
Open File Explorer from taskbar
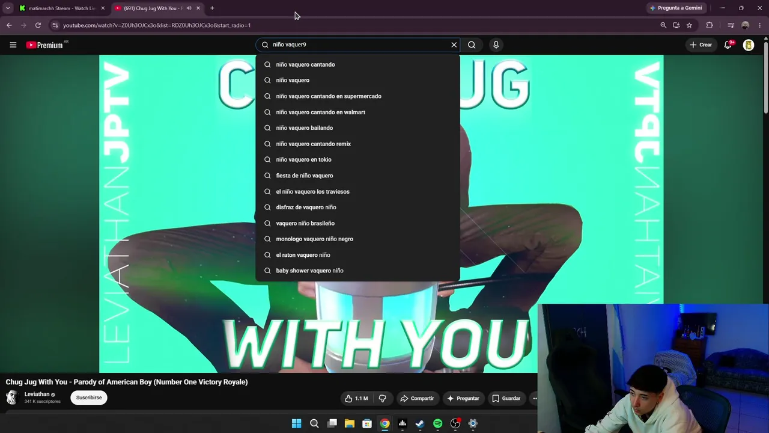(350, 423)
